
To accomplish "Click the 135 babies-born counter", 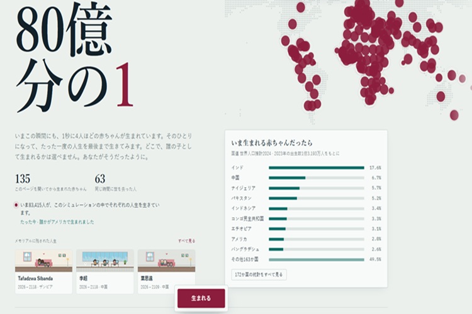I will click(x=23, y=179).
